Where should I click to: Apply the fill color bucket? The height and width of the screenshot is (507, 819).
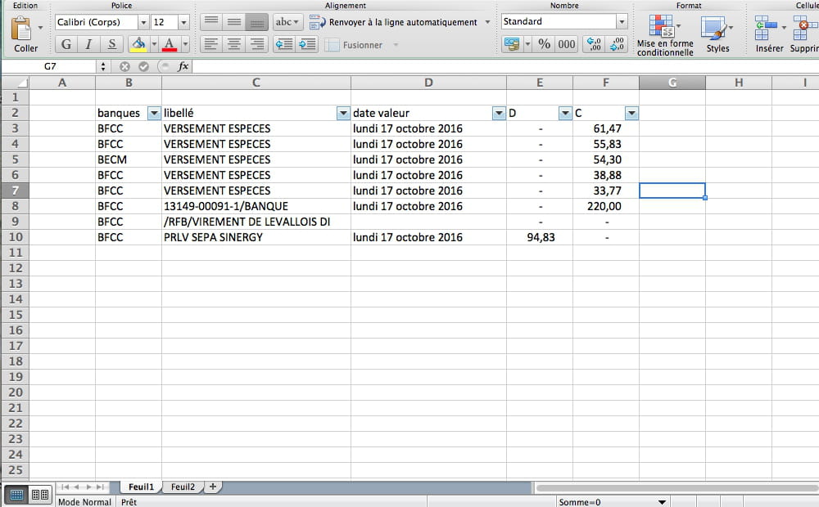[x=138, y=44]
